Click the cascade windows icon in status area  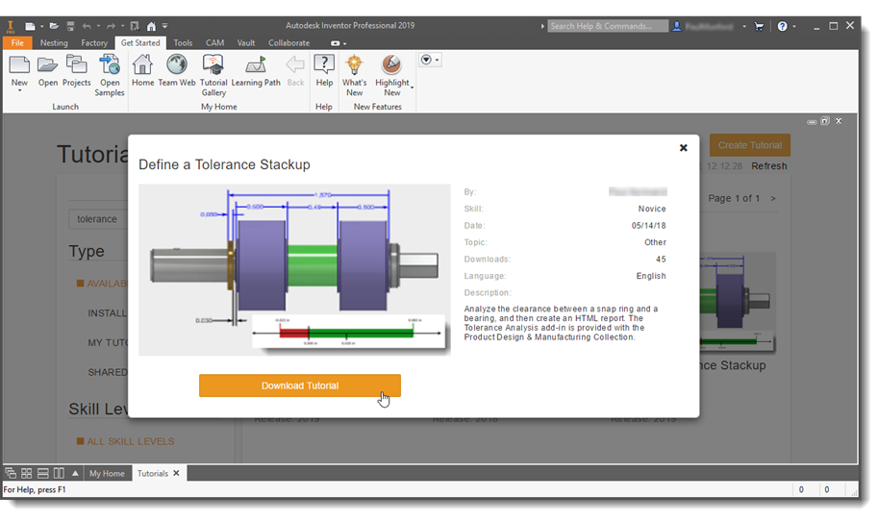(x=10, y=473)
